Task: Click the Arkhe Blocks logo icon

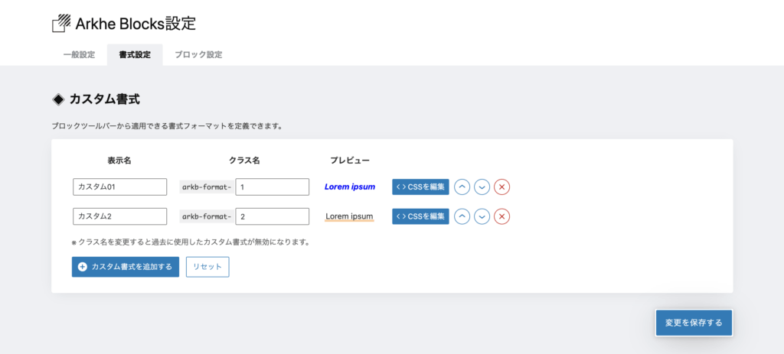Action: (62, 24)
